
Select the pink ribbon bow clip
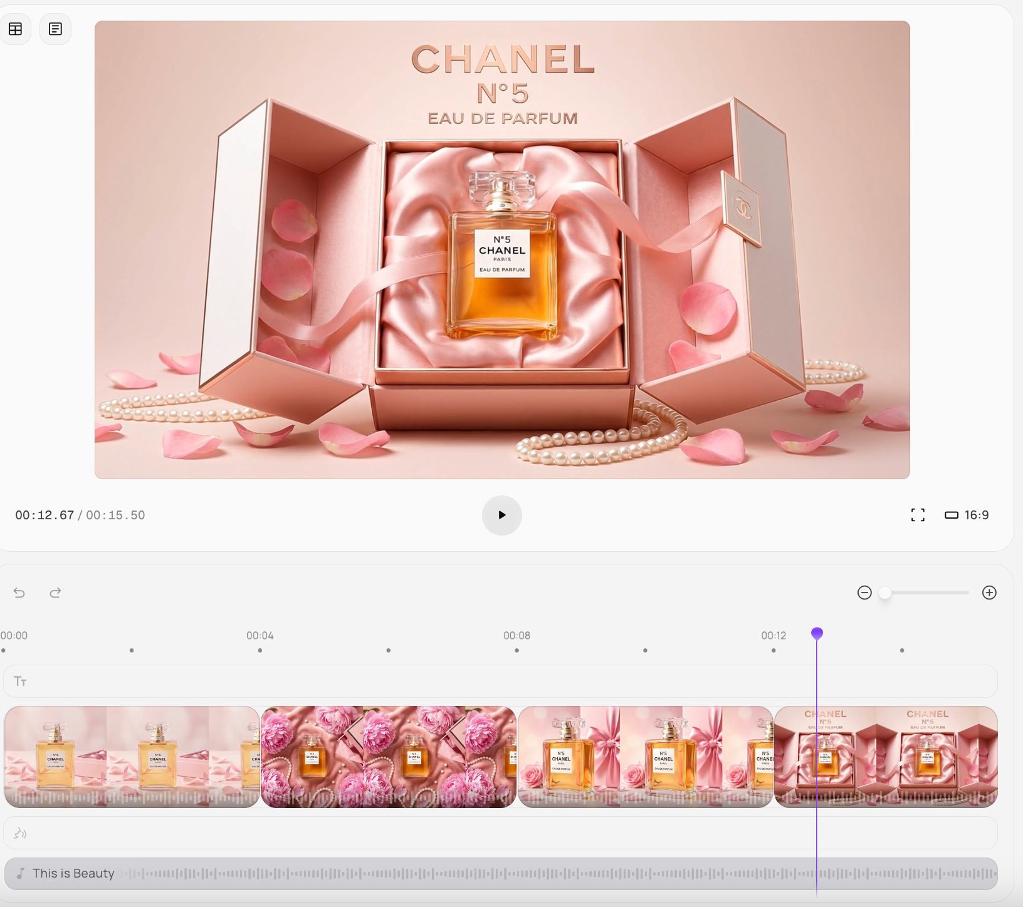tap(645, 757)
